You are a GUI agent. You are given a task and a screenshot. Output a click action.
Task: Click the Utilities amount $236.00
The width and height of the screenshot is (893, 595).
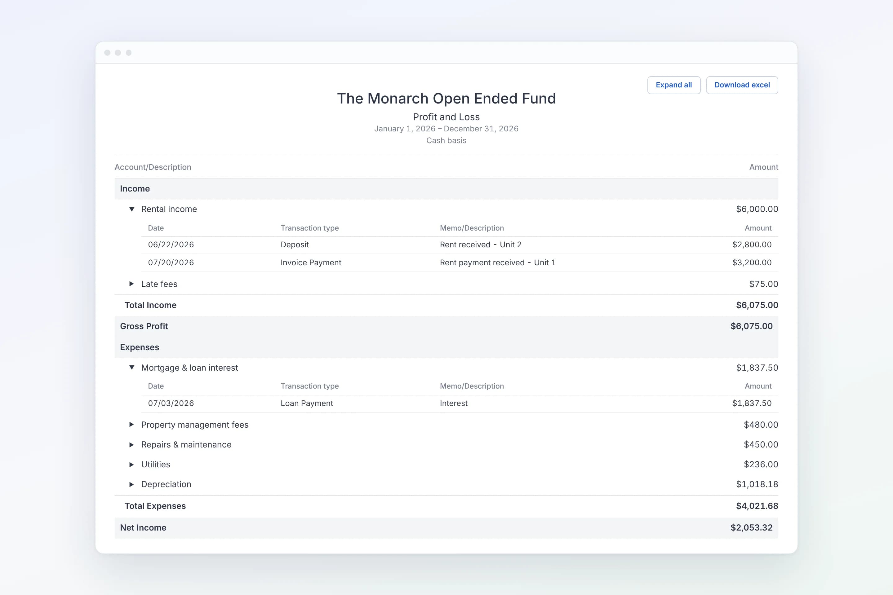[x=761, y=465]
